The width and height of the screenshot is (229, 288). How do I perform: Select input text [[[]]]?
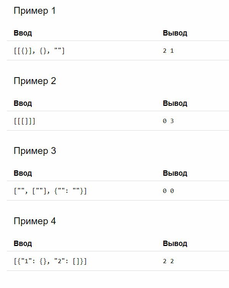point(24,121)
